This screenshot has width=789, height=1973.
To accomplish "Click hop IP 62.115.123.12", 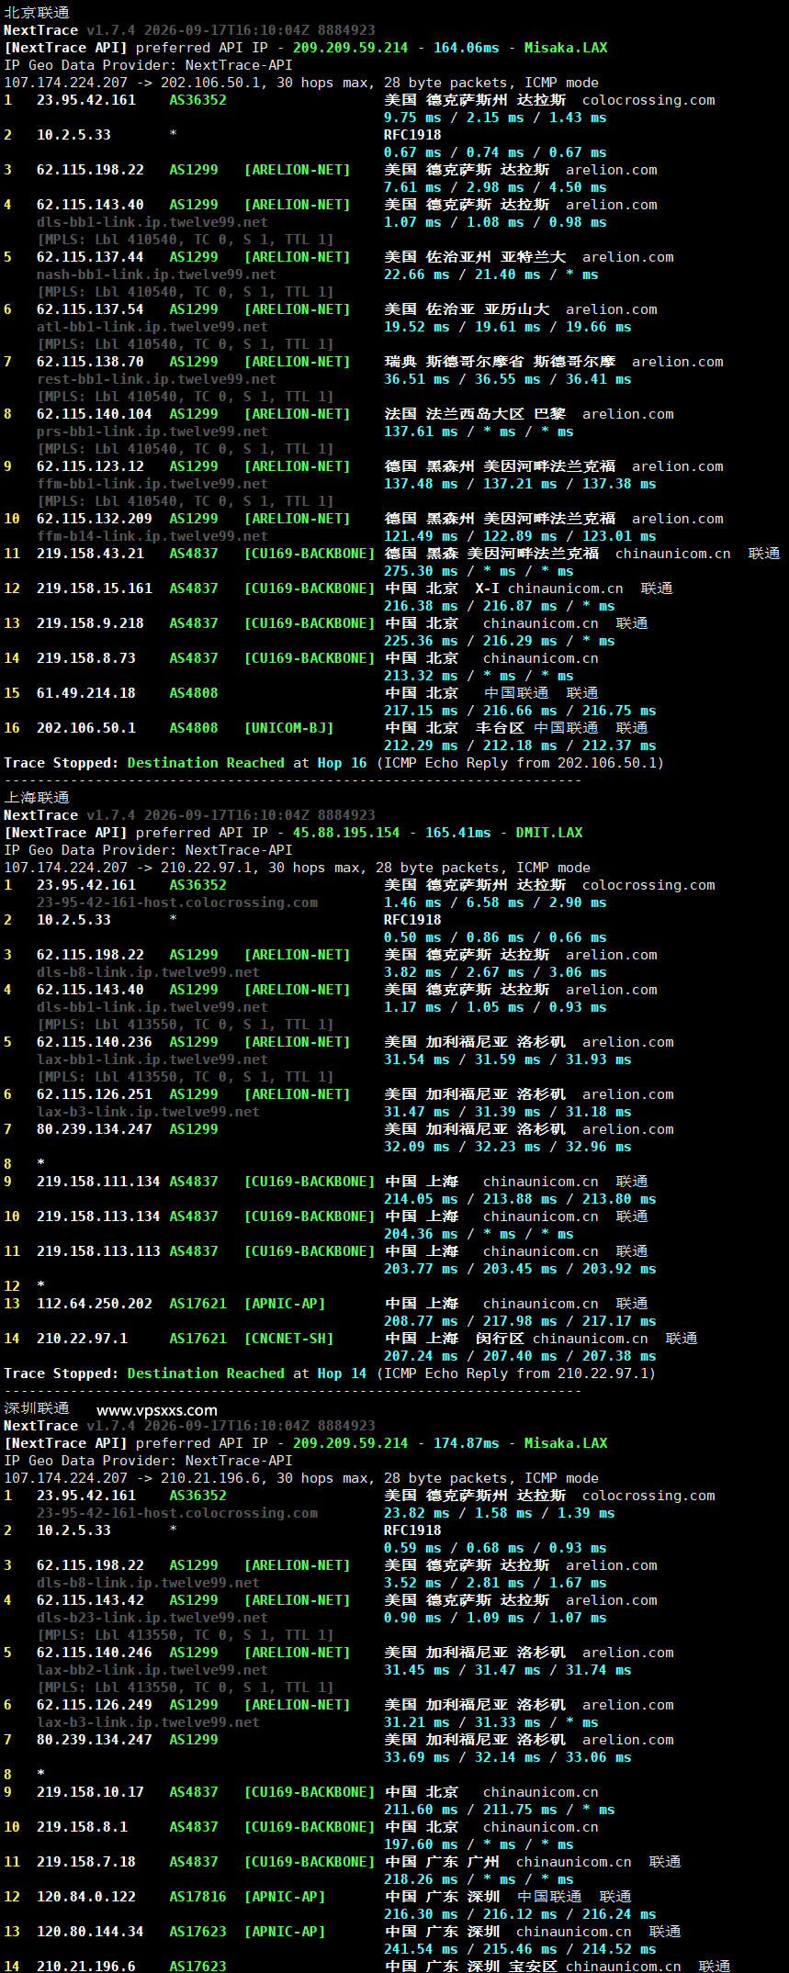I will (90, 466).
